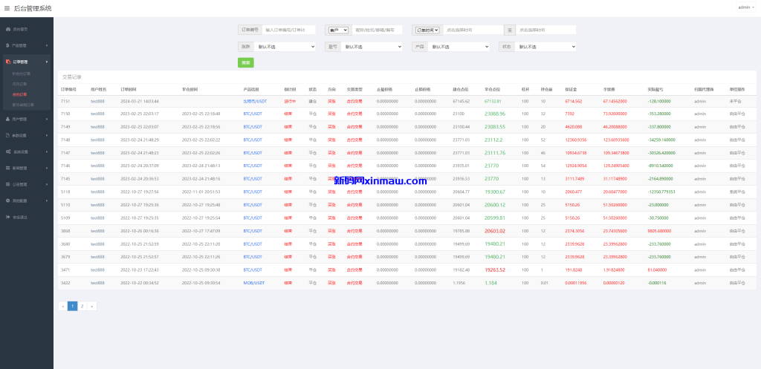Image resolution: width=761 pixels, height=369 pixels.
Task: Click the 后台首页 dashboard icon in sidebar
Action: (x=8, y=29)
